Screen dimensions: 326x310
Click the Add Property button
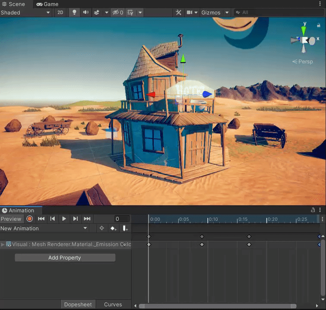click(x=65, y=257)
